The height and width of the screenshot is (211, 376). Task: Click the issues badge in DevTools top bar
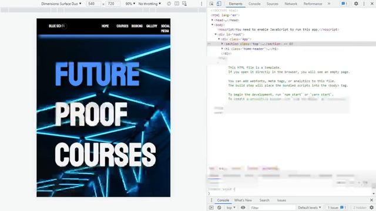tap(344, 4)
